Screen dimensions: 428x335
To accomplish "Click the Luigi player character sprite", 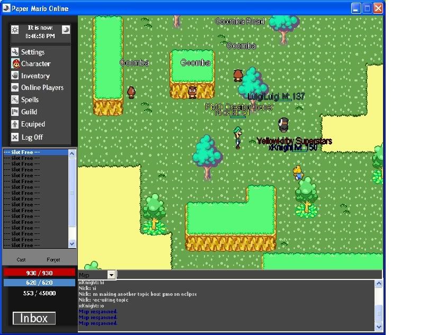I will (237, 138).
